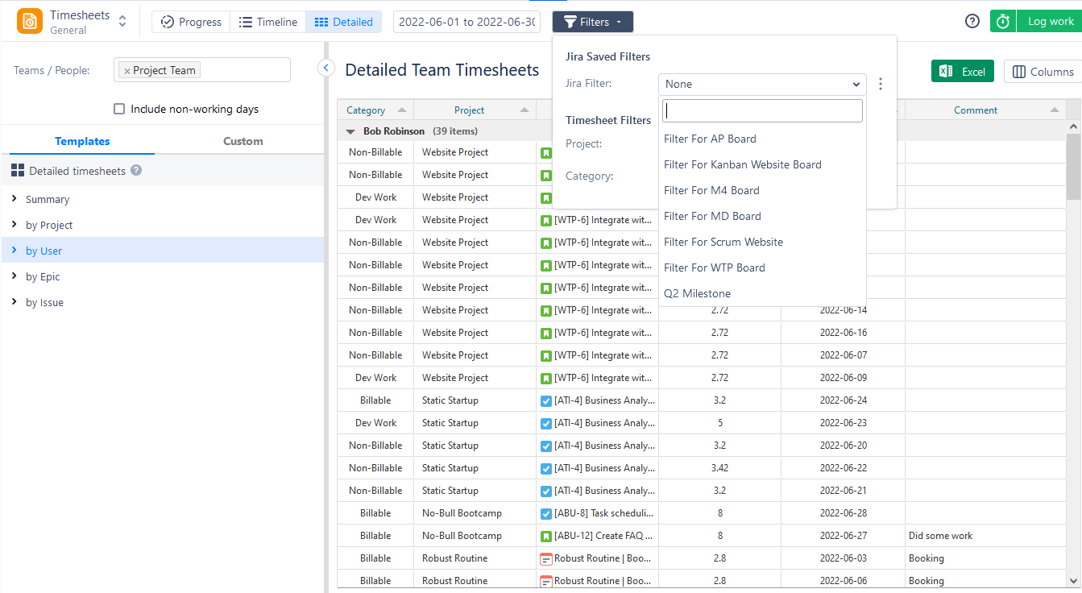The width and height of the screenshot is (1082, 593).
Task: Open the Jira Filter None dropdown
Action: (762, 84)
